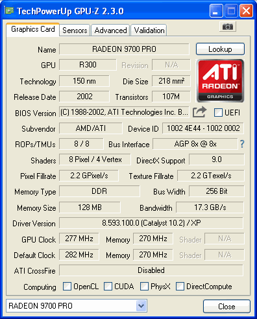Click the Bandwidth field showing 17.3 GB/s
This screenshot has height=319, width=257.
pos(210,207)
